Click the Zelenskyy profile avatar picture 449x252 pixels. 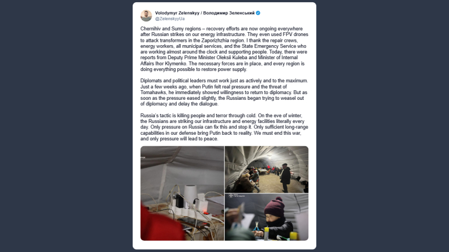point(146,16)
